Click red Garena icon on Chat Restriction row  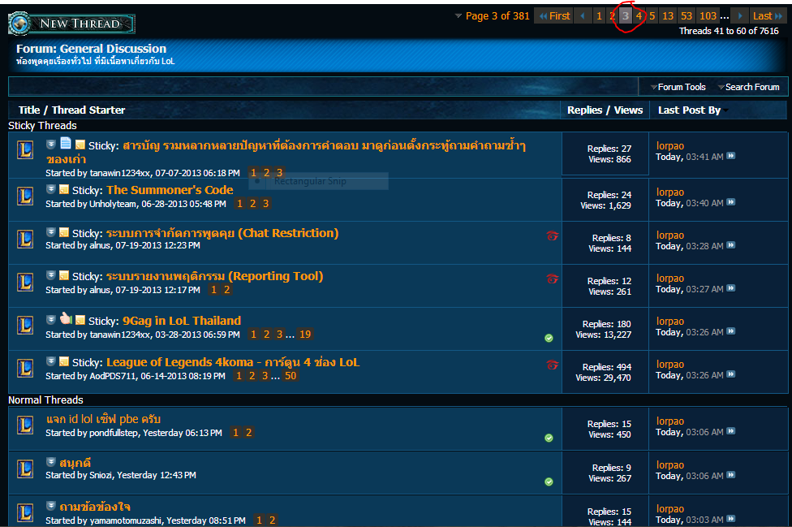pos(552,235)
